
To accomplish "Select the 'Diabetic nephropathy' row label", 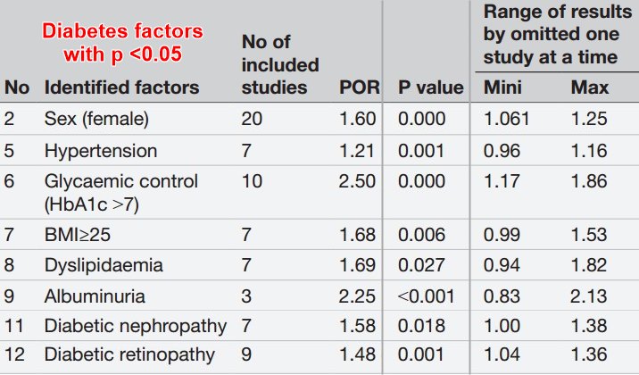I will (134, 325).
